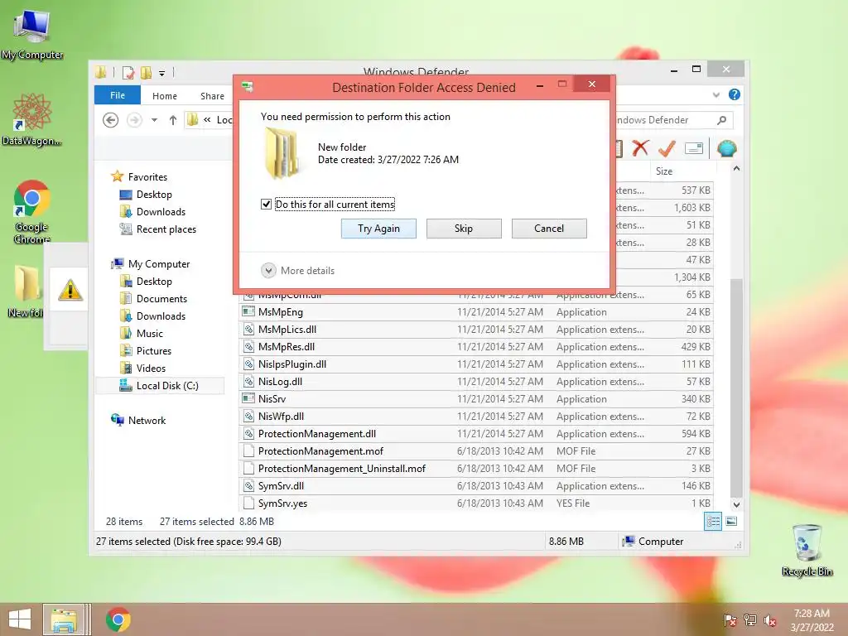Screen dimensions: 848x636
Task: Select the MsMpRes.dll file
Action: coord(476,347)
